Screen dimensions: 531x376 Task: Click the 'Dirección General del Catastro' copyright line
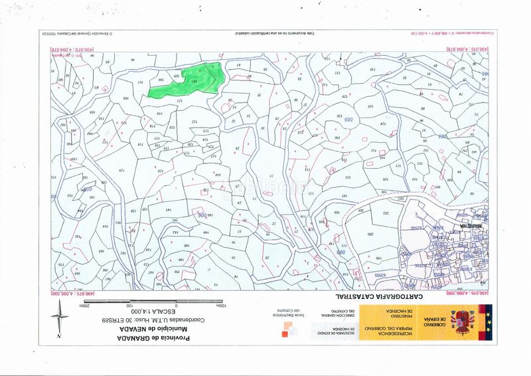tap(77, 34)
